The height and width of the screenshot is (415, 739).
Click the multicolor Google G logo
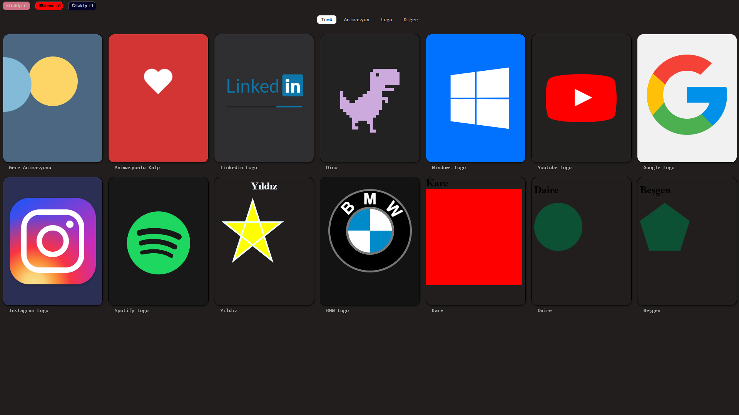point(687,95)
